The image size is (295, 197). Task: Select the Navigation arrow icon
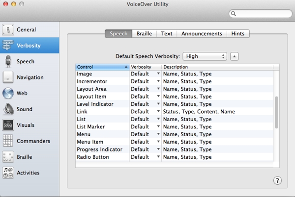click(x=8, y=77)
